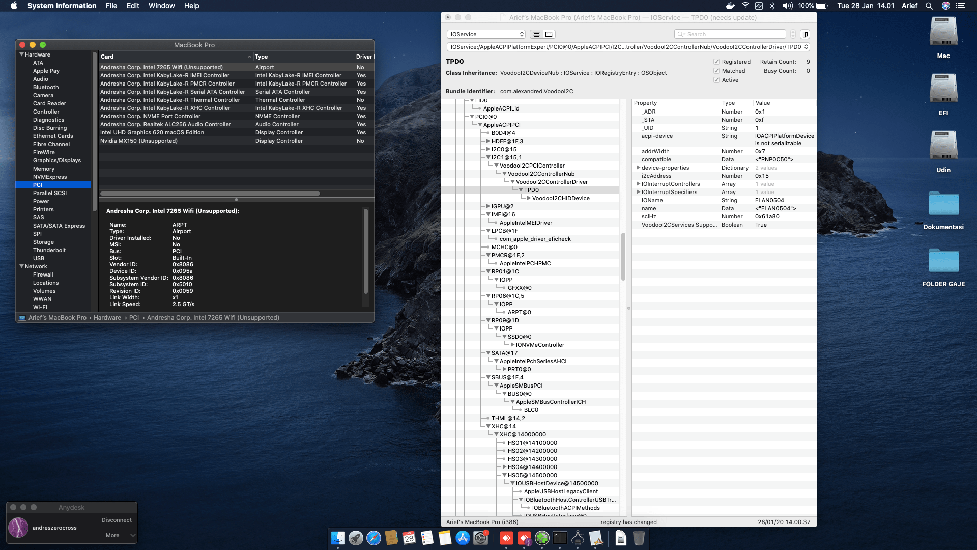Open the App Store Dock icon
This screenshot has width=977, height=550.
[463, 538]
